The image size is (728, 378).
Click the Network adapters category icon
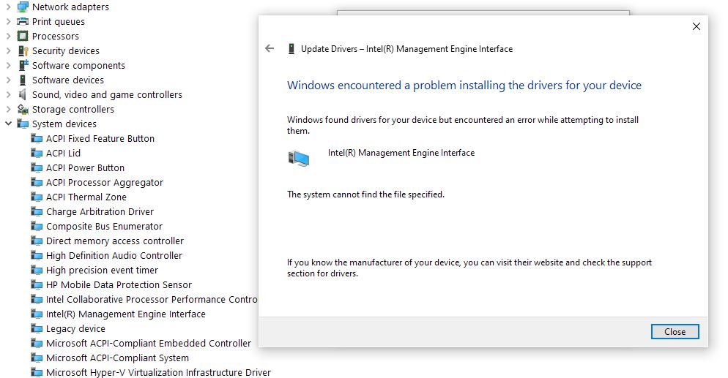tap(23, 7)
